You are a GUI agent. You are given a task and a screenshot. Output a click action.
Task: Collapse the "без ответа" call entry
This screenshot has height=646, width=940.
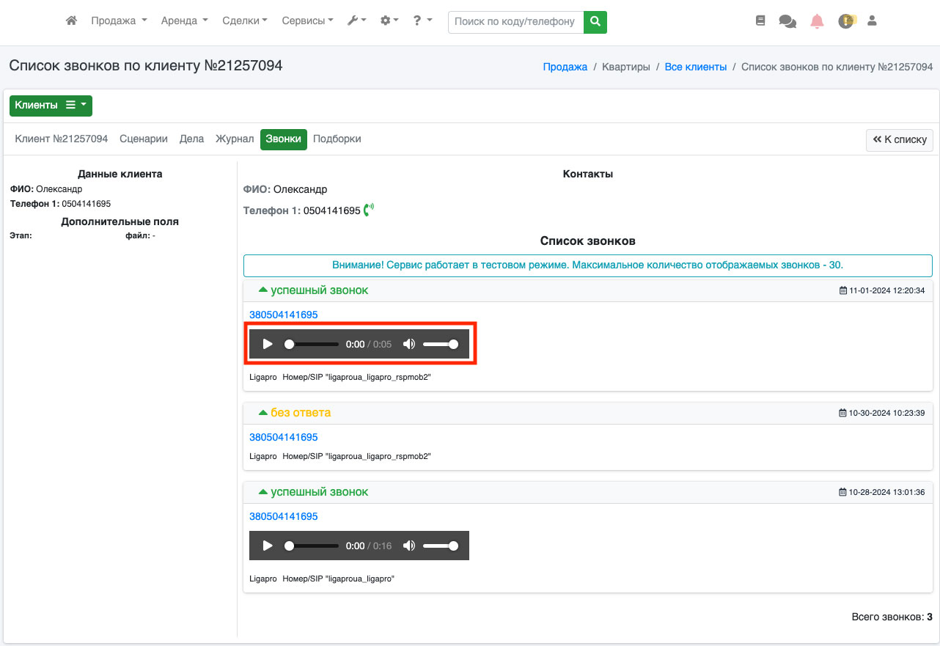(262, 413)
